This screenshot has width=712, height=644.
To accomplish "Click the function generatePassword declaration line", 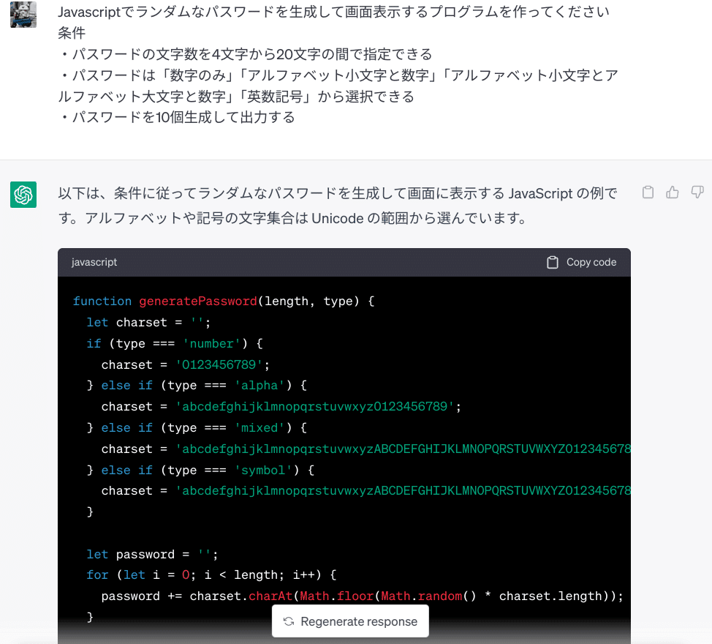I will pyautogui.click(x=224, y=302).
